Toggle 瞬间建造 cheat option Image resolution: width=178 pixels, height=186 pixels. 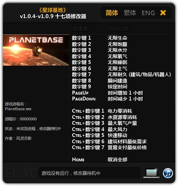[x=118, y=81]
